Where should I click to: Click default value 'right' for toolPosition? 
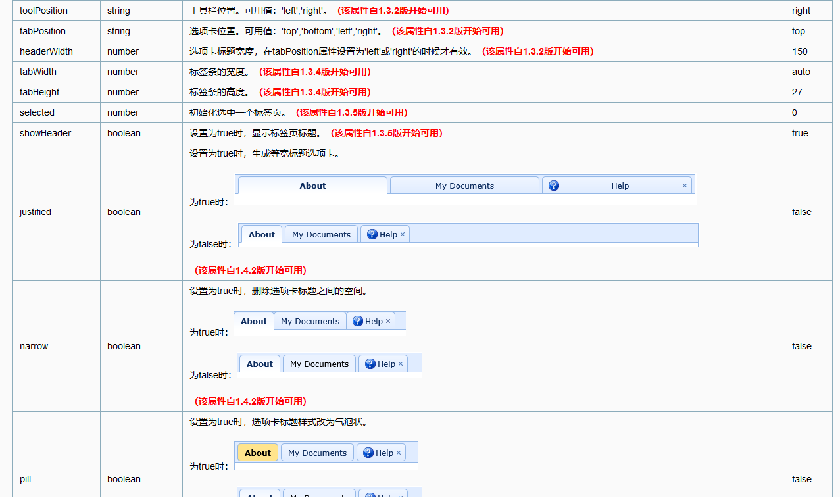[801, 11]
